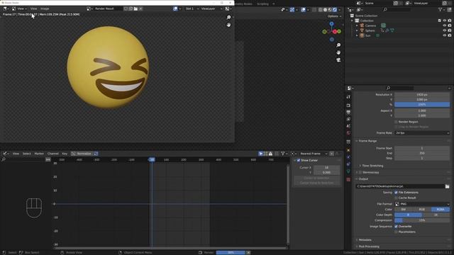Click the graph editor filter funnel icon
454x255 pixels.
[x=282, y=154]
